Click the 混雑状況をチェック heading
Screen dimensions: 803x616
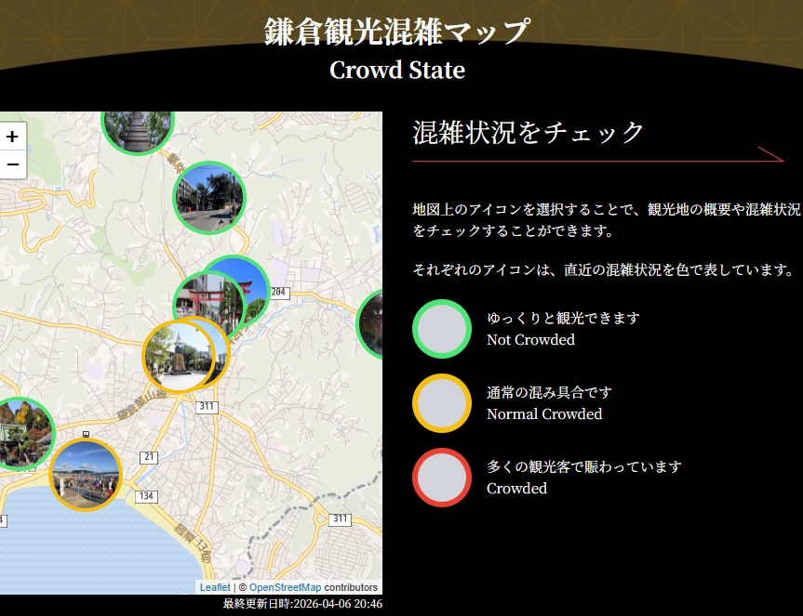tap(529, 133)
